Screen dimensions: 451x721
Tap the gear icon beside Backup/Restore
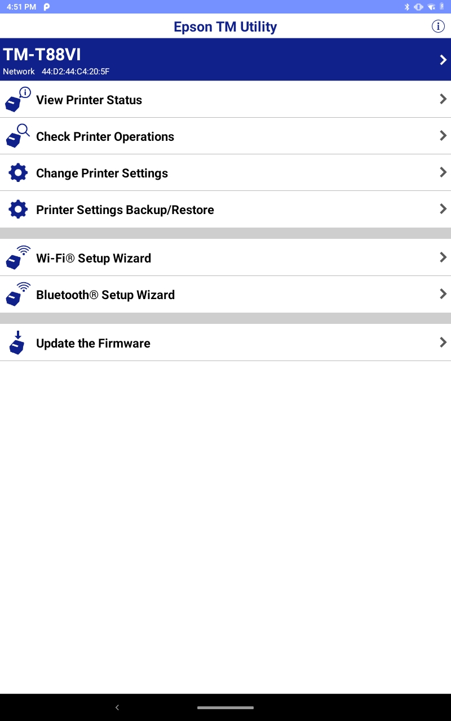18,210
